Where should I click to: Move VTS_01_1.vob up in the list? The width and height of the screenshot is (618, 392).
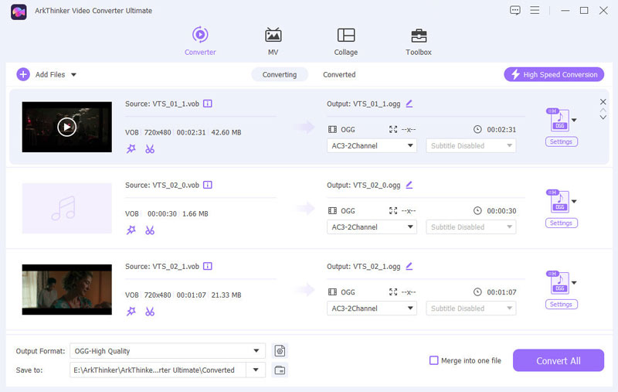[x=603, y=111]
